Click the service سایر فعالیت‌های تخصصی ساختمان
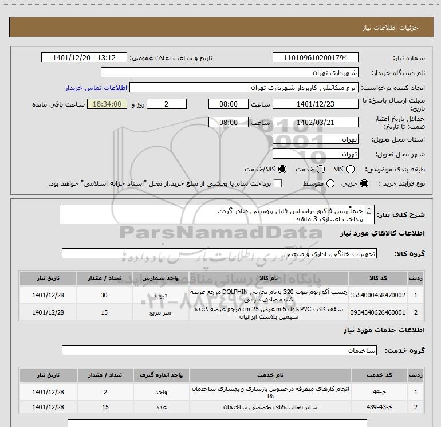Image resolution: width=441 pixels, height=427 pixels. (x=270, y=408)
